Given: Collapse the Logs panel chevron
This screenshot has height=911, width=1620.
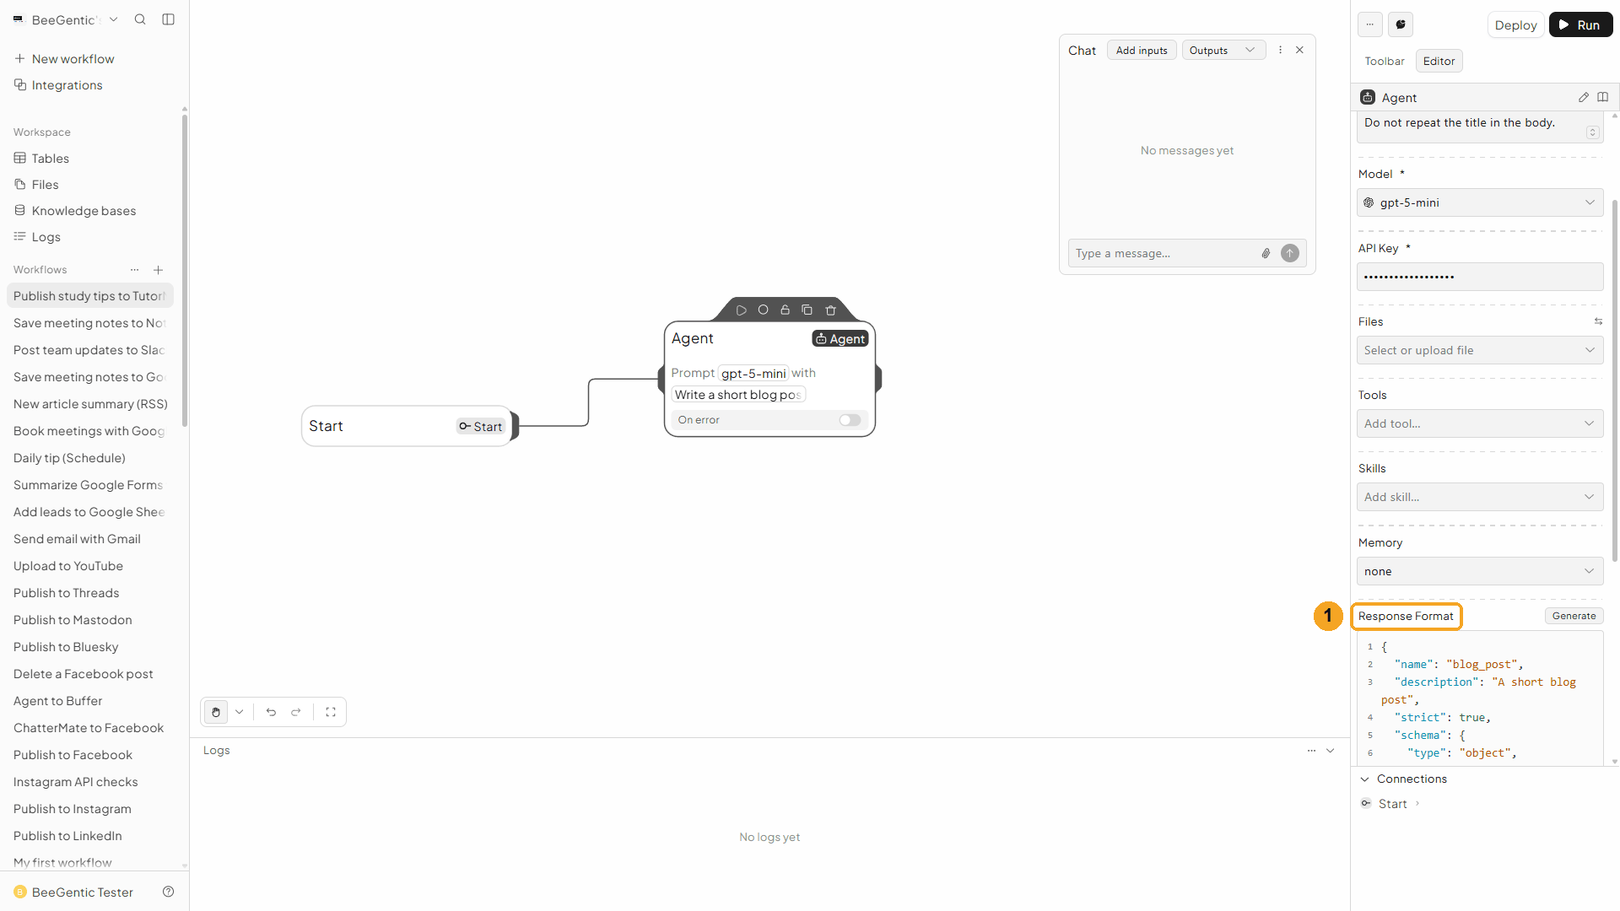Looking at the screenshot, I should (1331, 750).
